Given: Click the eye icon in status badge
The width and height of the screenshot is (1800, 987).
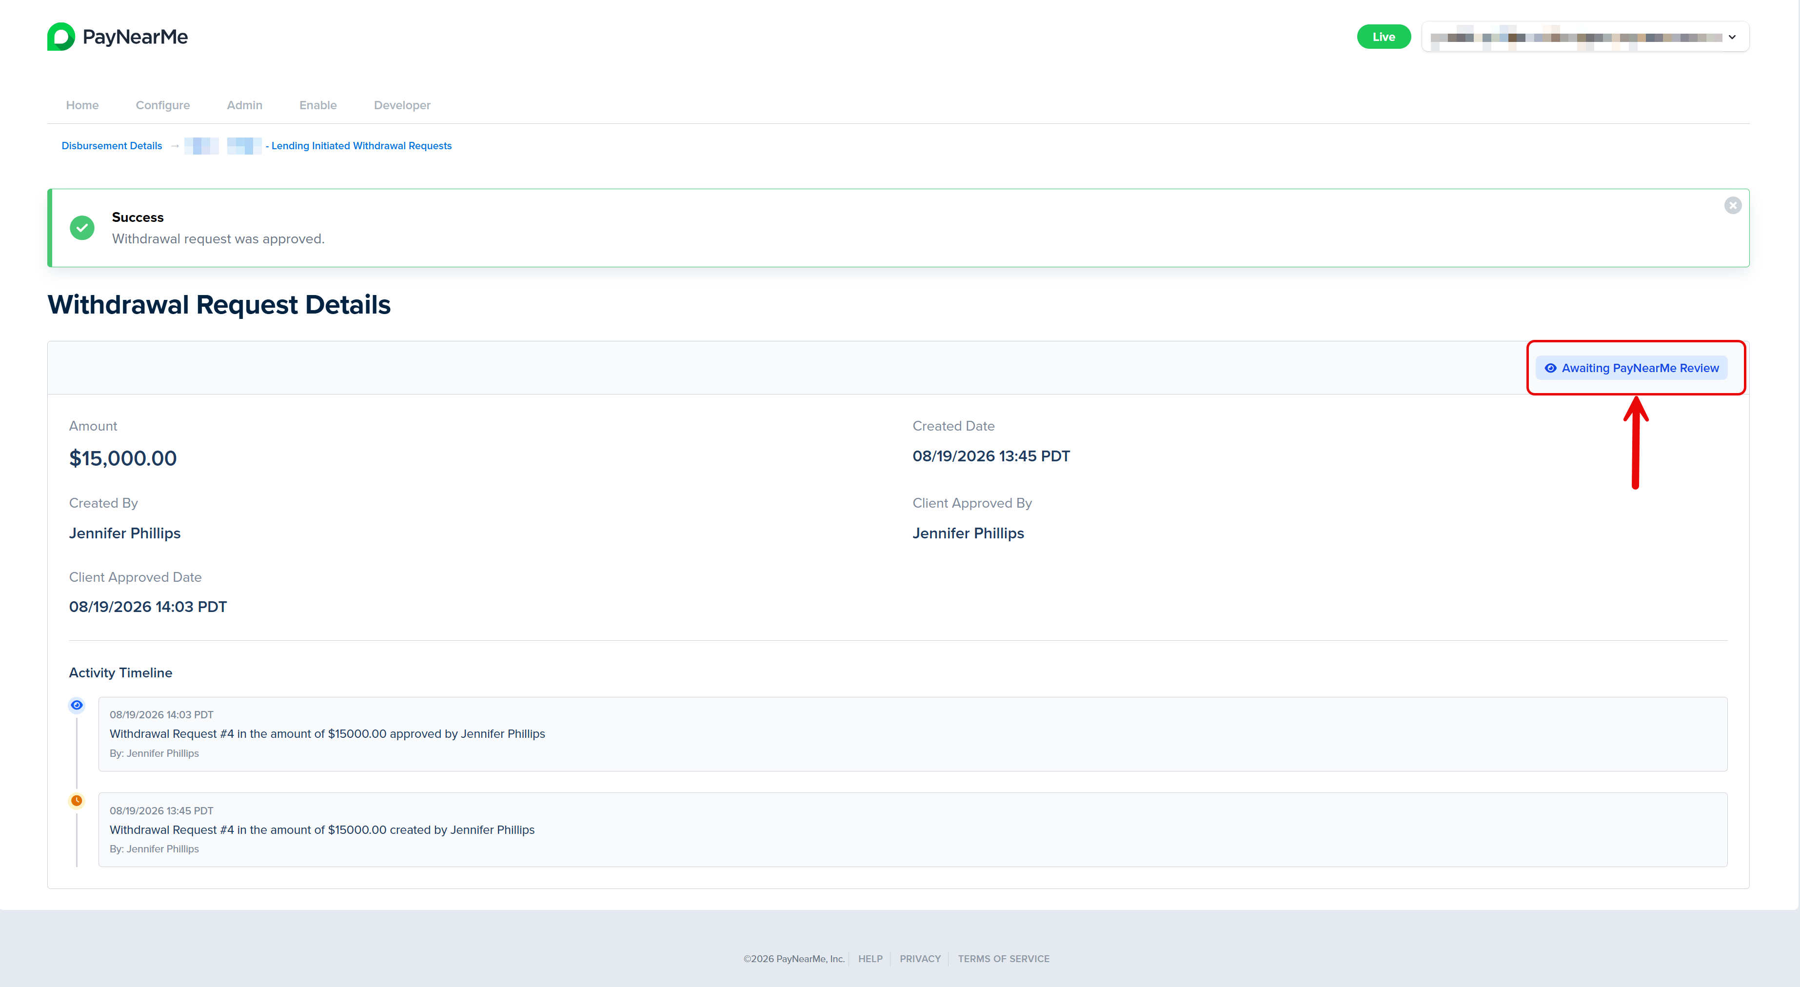Looking at the screenshot, I should point(1550,368).
